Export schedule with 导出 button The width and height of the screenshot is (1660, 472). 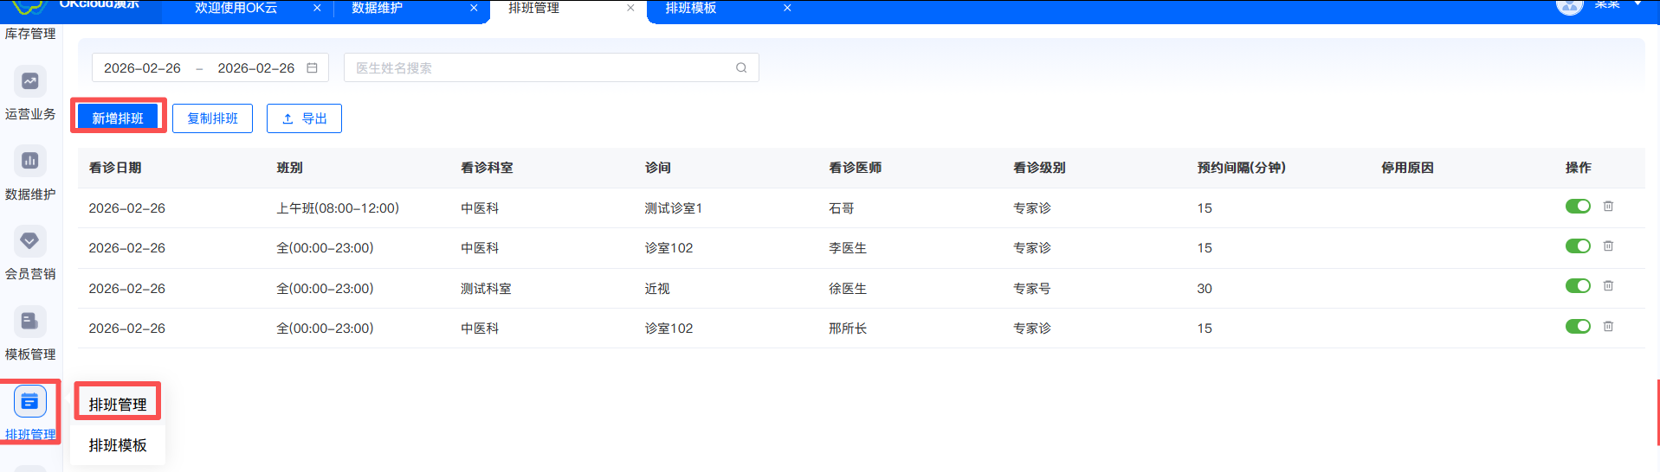304,118
